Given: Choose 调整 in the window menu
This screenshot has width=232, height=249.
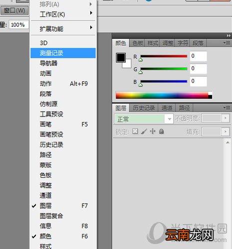Looking at the screenshot, I should tap(63, 185).
